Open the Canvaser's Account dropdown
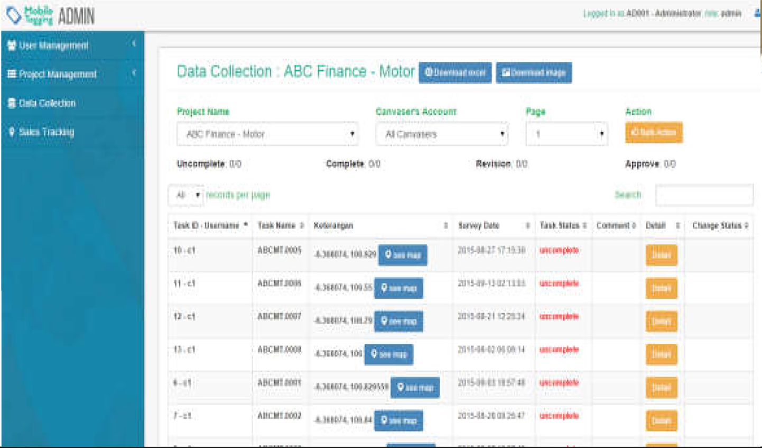 pos(442,134)
